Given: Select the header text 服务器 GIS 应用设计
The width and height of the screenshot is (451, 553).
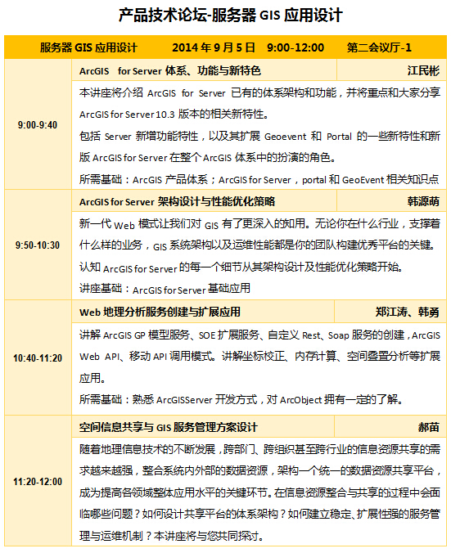Looking at the screenshot, I should coord(88,47).
